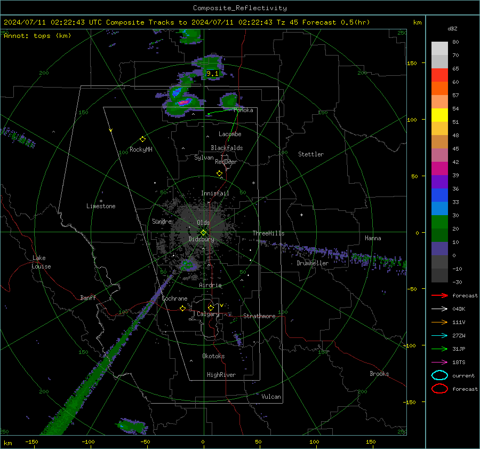
Task: Click the Sundre town label
Action: (162, 221)
